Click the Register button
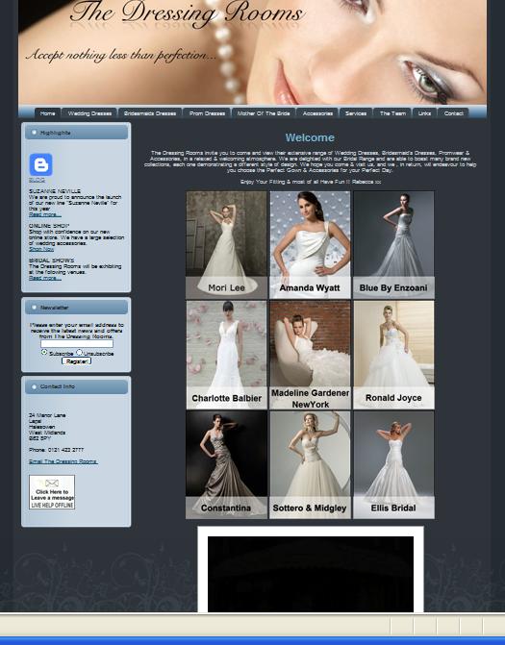 pos(77,361)
